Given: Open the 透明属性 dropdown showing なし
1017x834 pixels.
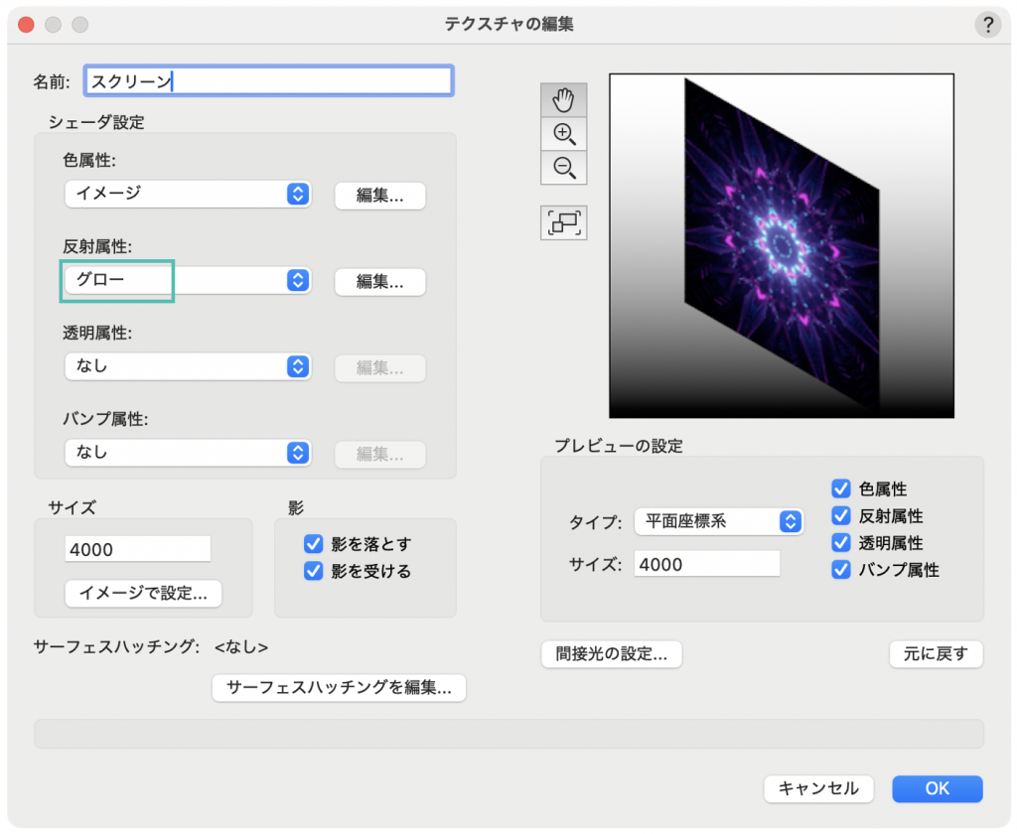Looking at the screenshot, I should pos(188,366).
